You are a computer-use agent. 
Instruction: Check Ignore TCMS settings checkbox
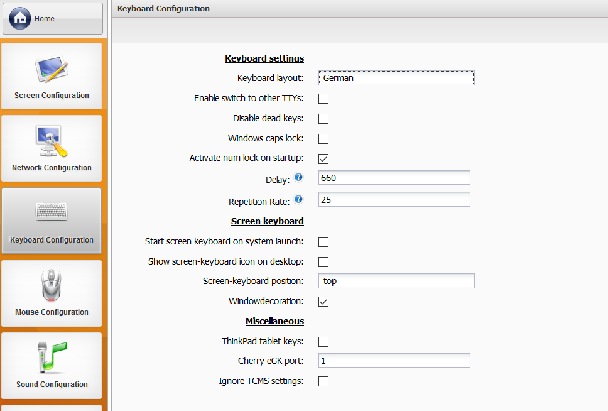click(x=323, y=381)
